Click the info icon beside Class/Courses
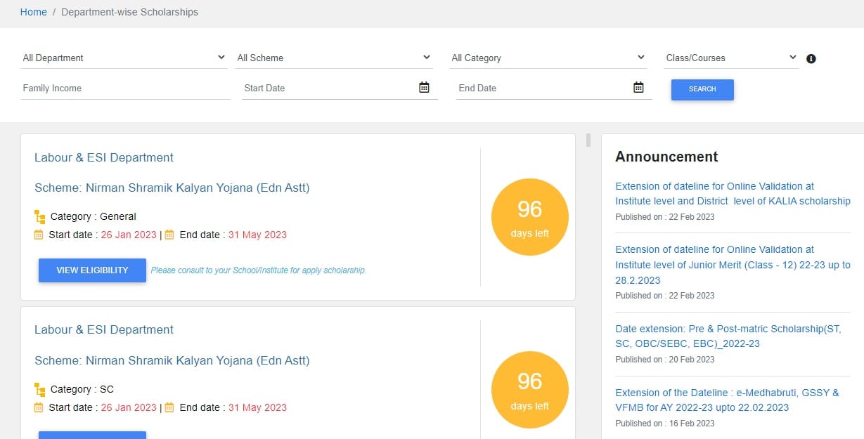The height and width of the screenshot is (439, 864). coord(811,59)
